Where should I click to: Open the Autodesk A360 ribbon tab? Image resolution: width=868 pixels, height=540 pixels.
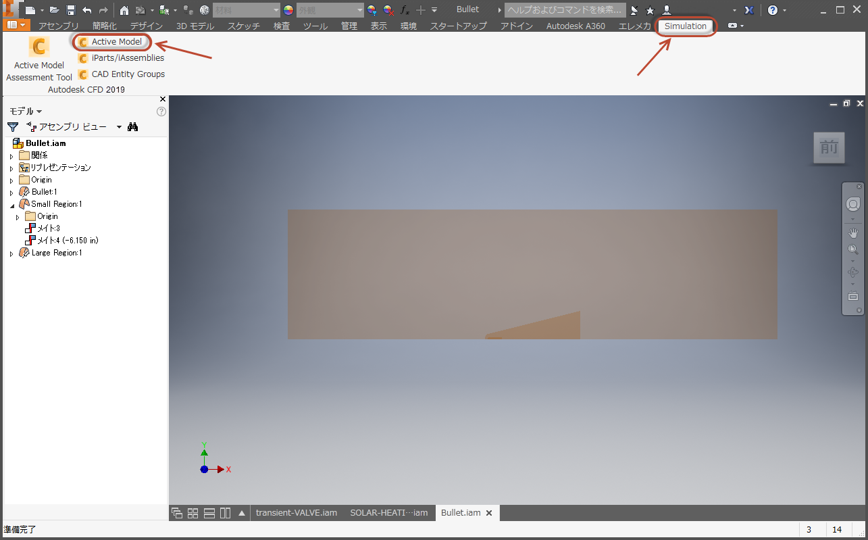click(x=576, y=26)
